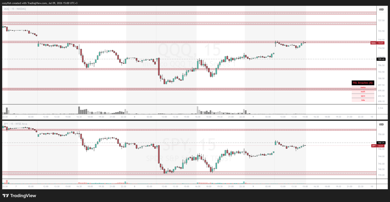The width and height of the screenshot is (390, 202).
Task: Select the SPY last-price countdown label
Action: (x=378, y=146)
